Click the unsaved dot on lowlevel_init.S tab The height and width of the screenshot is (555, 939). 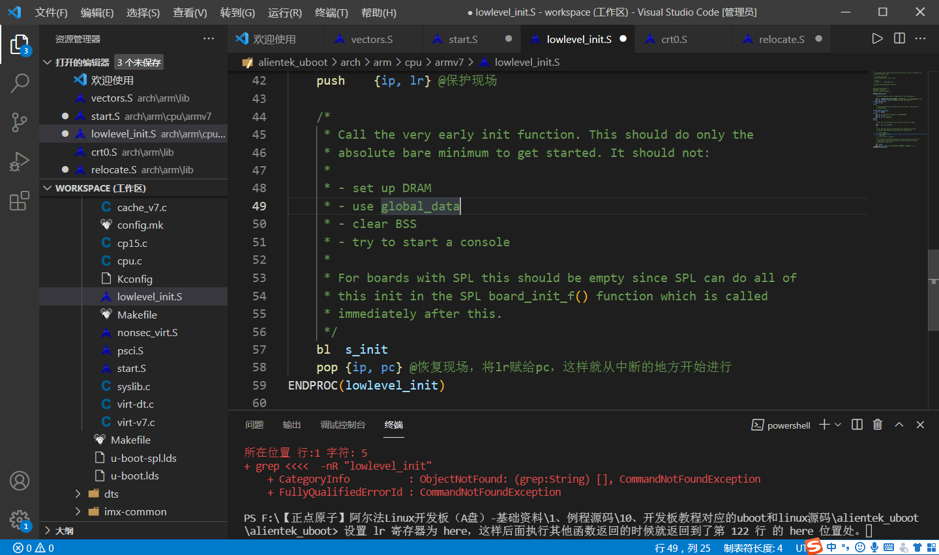[x=623, y=38]
